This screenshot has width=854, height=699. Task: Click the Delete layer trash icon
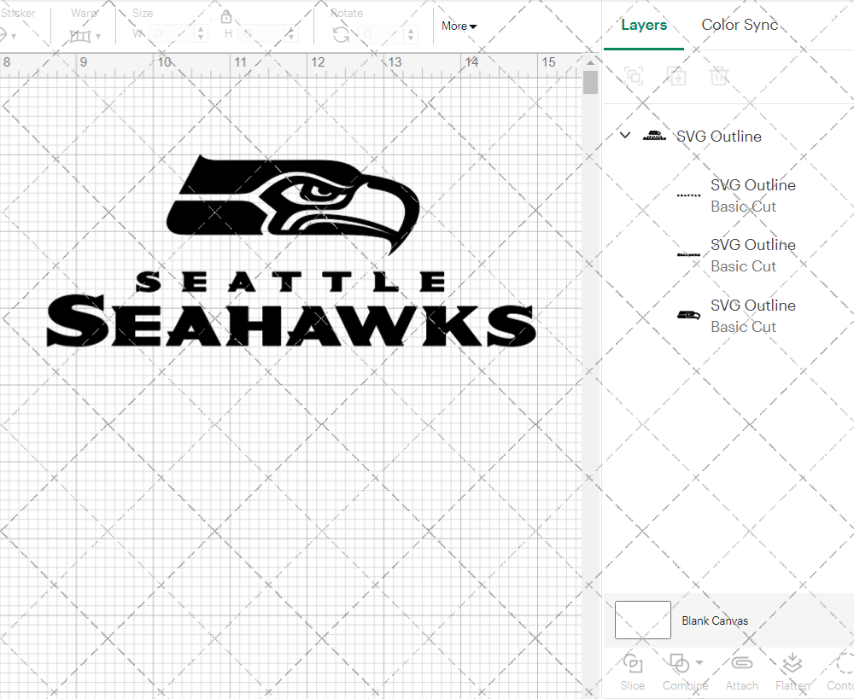point(720,76)
